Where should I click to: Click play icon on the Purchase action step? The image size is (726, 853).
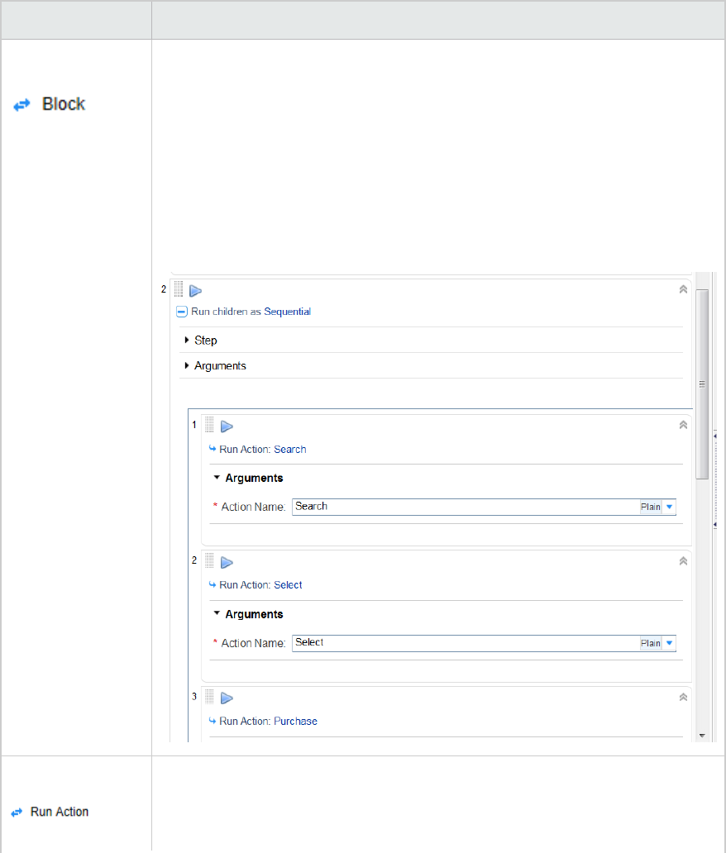coord(227,698)
